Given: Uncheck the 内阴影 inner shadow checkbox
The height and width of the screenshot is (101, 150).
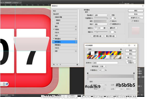Looking at the screenshot, I should pyautogui.click(x=54, y=29).
